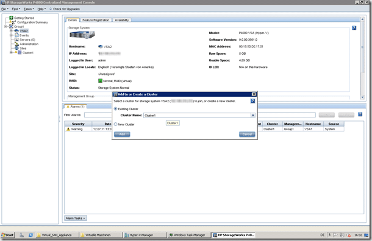Open the Cluster Name dropdown
Viewport: 372px width, 241px height.
(x=253, y=115)
